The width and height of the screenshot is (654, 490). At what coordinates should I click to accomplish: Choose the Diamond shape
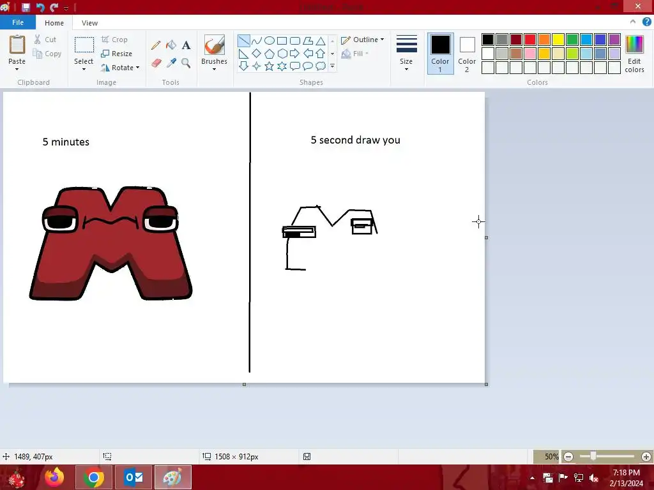click(257, 54)
